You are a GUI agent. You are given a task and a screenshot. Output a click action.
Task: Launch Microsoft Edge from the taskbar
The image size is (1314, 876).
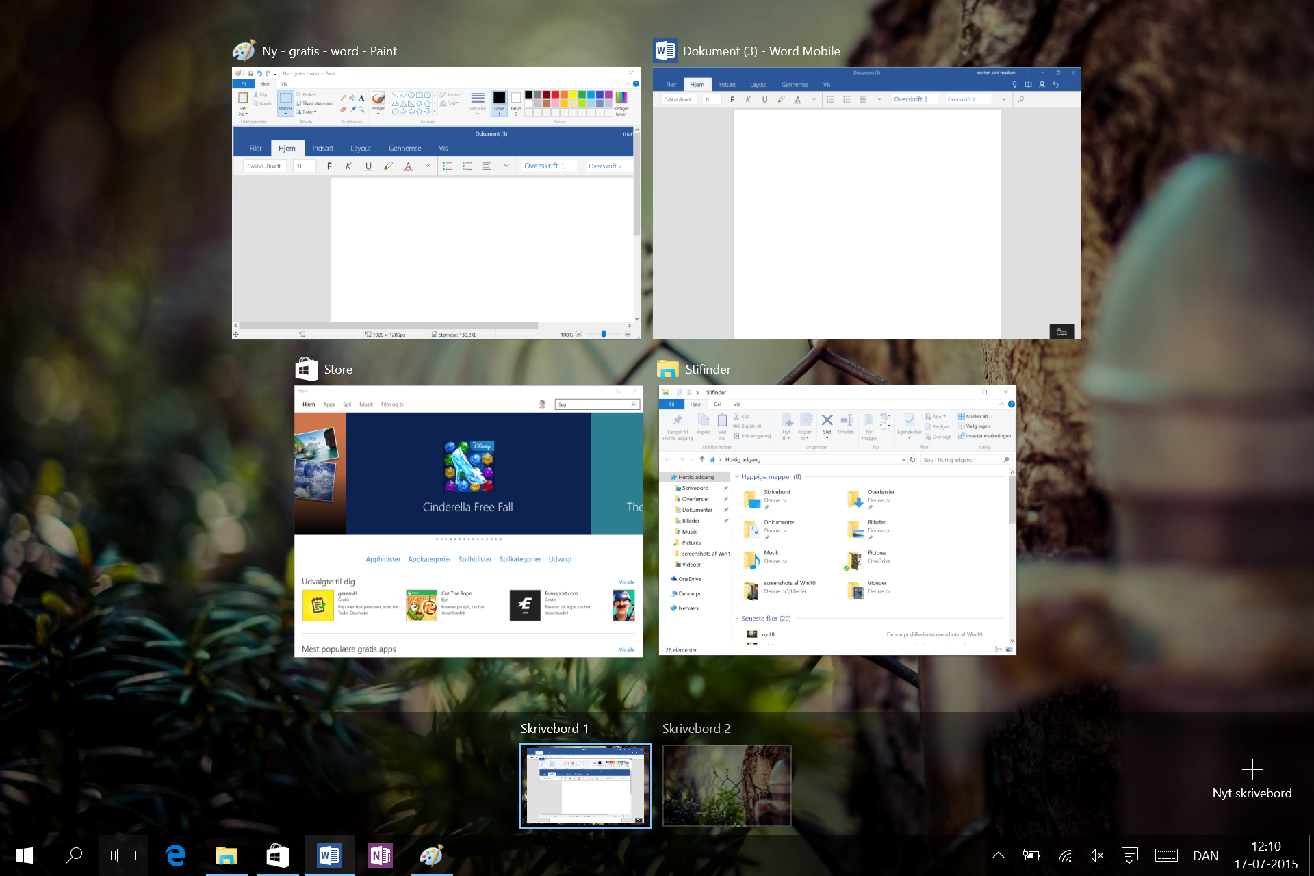176,855
